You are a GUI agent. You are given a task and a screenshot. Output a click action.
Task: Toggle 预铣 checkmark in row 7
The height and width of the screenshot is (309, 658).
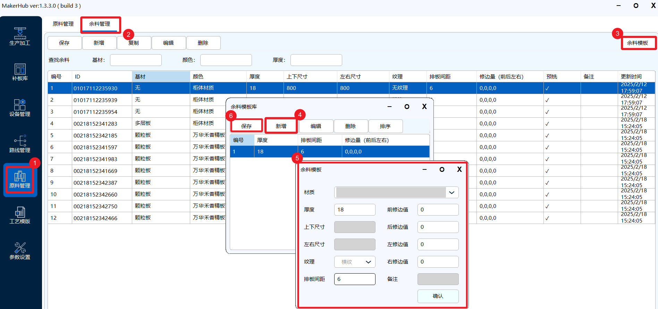(x=547, y=159)
